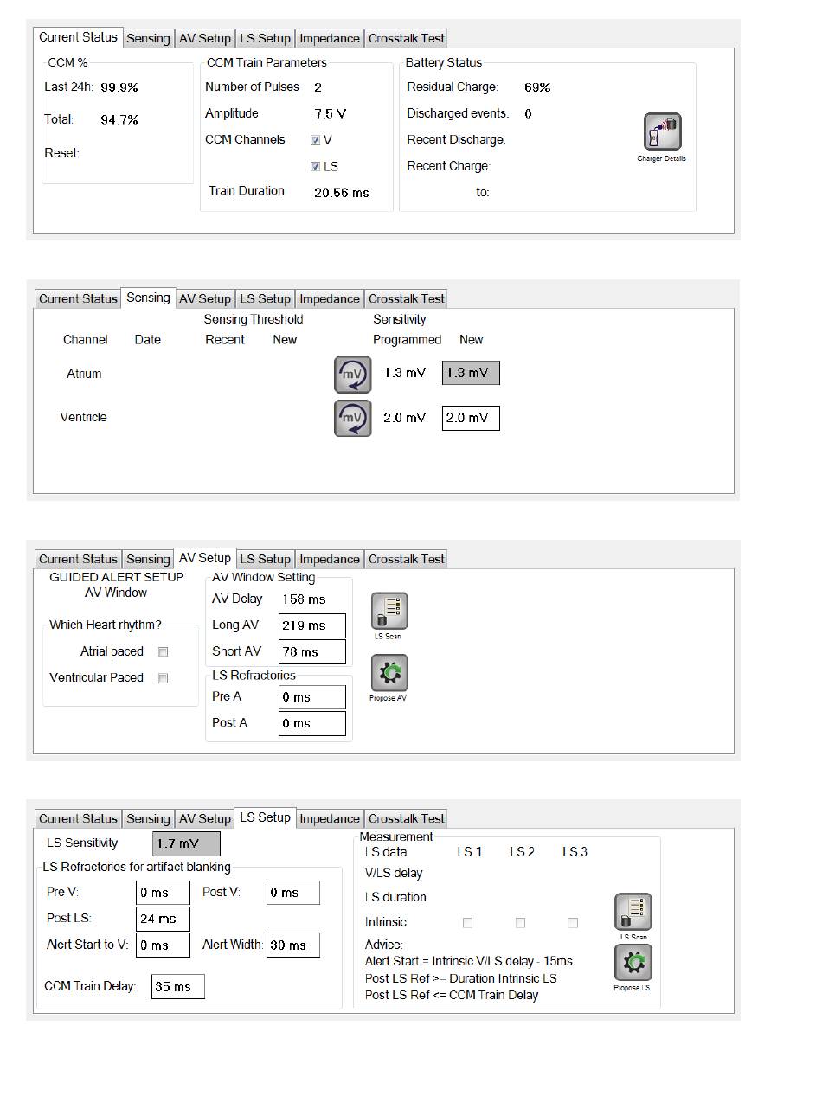Click the mV measure icon for Ventricle
The image size is (822, 1096).
[353, 418]
